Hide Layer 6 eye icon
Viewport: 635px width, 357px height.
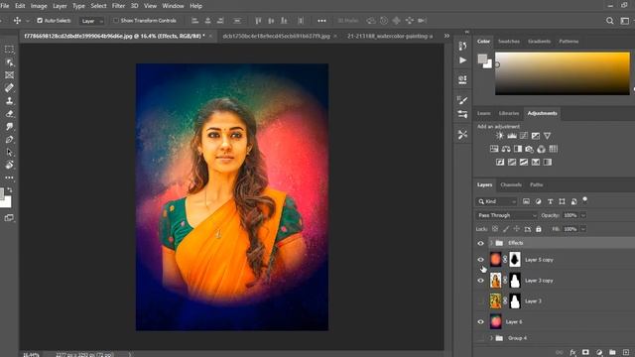tap(480, 322)
